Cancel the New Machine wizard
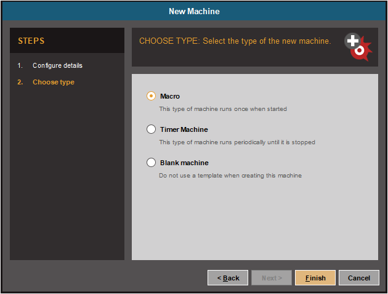The height and width of the screenshot is (294, 388). [x=359, y=278]
